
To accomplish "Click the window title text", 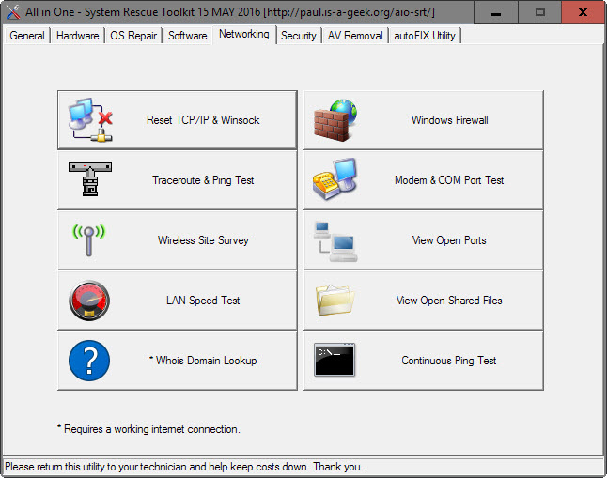I will (x=230, y=12).
